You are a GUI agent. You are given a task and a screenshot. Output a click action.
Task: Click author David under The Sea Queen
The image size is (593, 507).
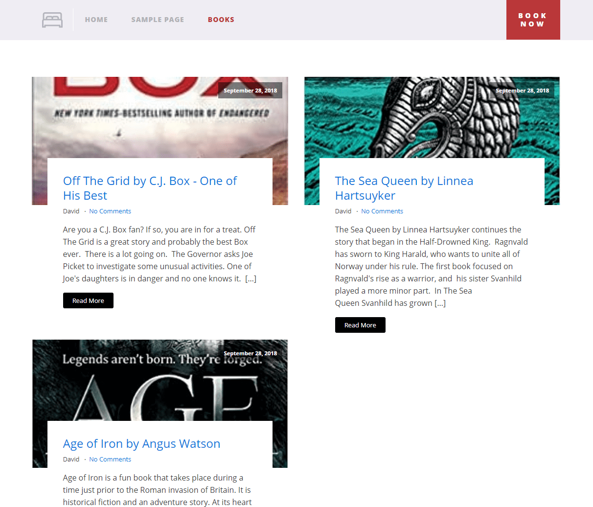click(x=343, y=211)
